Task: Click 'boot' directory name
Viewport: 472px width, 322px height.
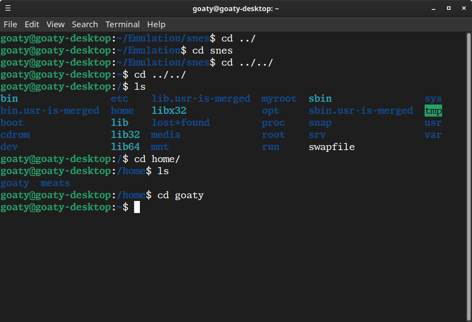Action: [x=12, y=123]
